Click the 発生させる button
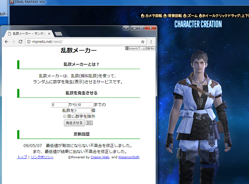Viewport: 249px width, 184px height. click(74, 123)
